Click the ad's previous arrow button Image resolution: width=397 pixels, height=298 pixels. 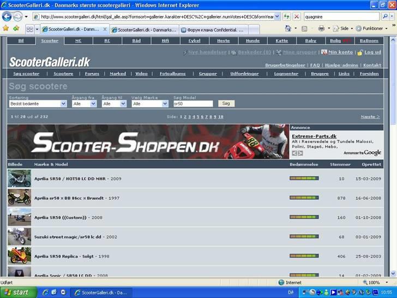tap(294, 153)
